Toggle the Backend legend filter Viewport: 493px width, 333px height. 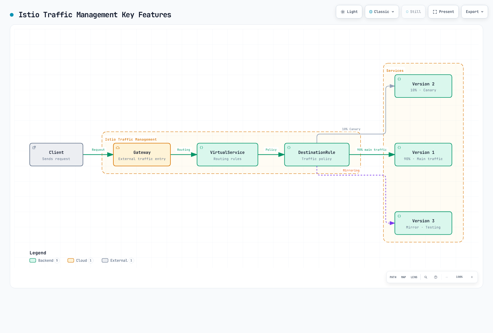[44, 261]
